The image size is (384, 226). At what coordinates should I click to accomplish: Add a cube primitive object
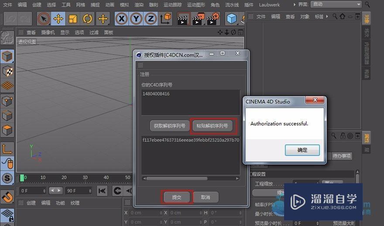(x=231, y=19)
